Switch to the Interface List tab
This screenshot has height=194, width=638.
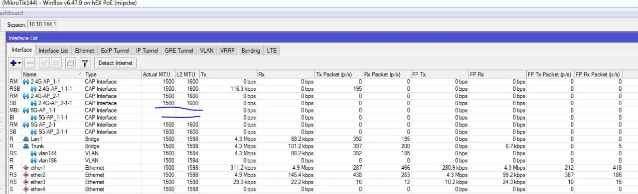point(53,51)
